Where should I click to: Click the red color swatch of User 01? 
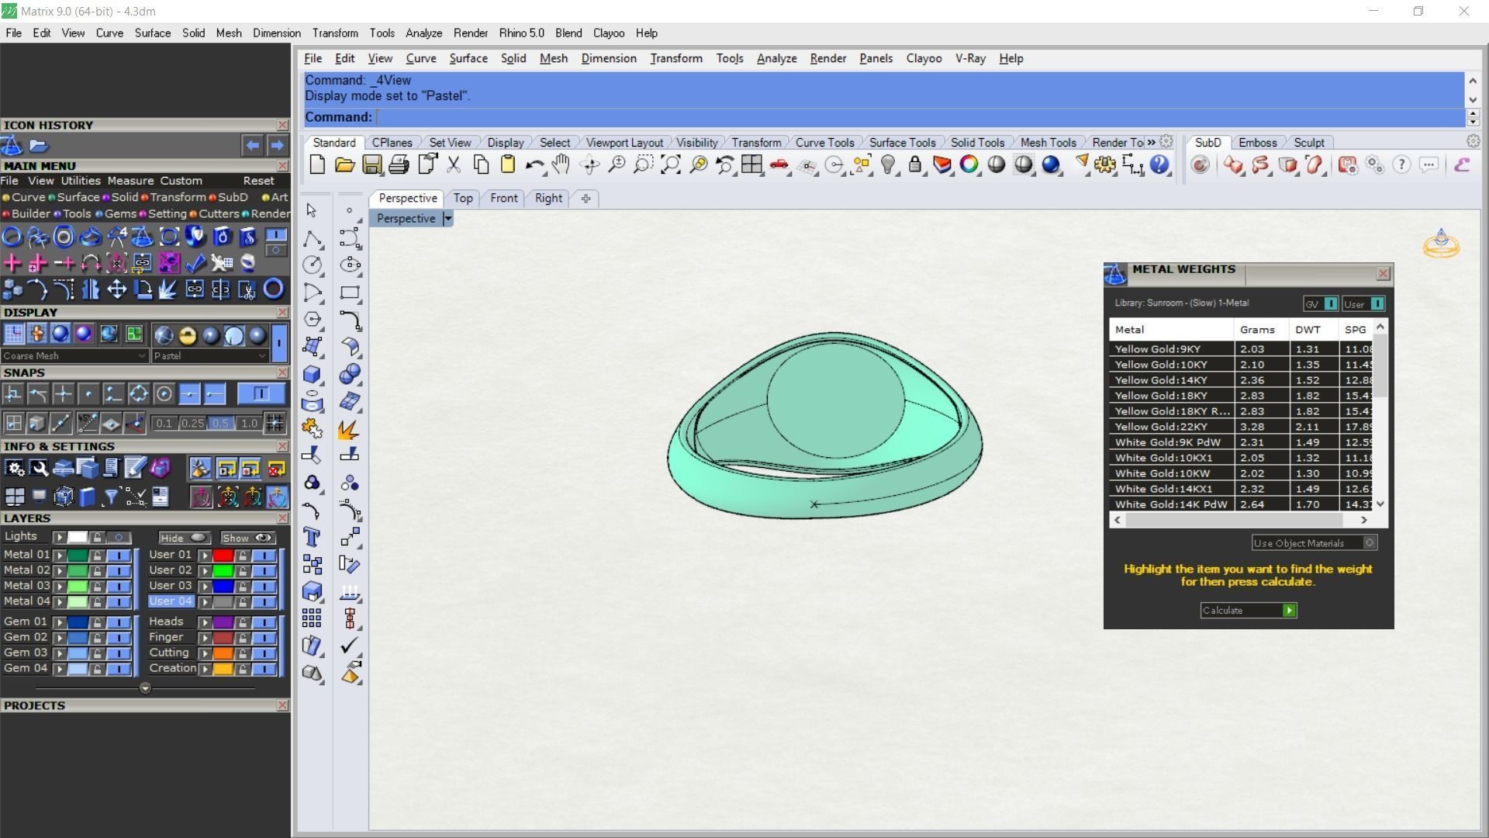pyautogui.click(x=223, y=556)
